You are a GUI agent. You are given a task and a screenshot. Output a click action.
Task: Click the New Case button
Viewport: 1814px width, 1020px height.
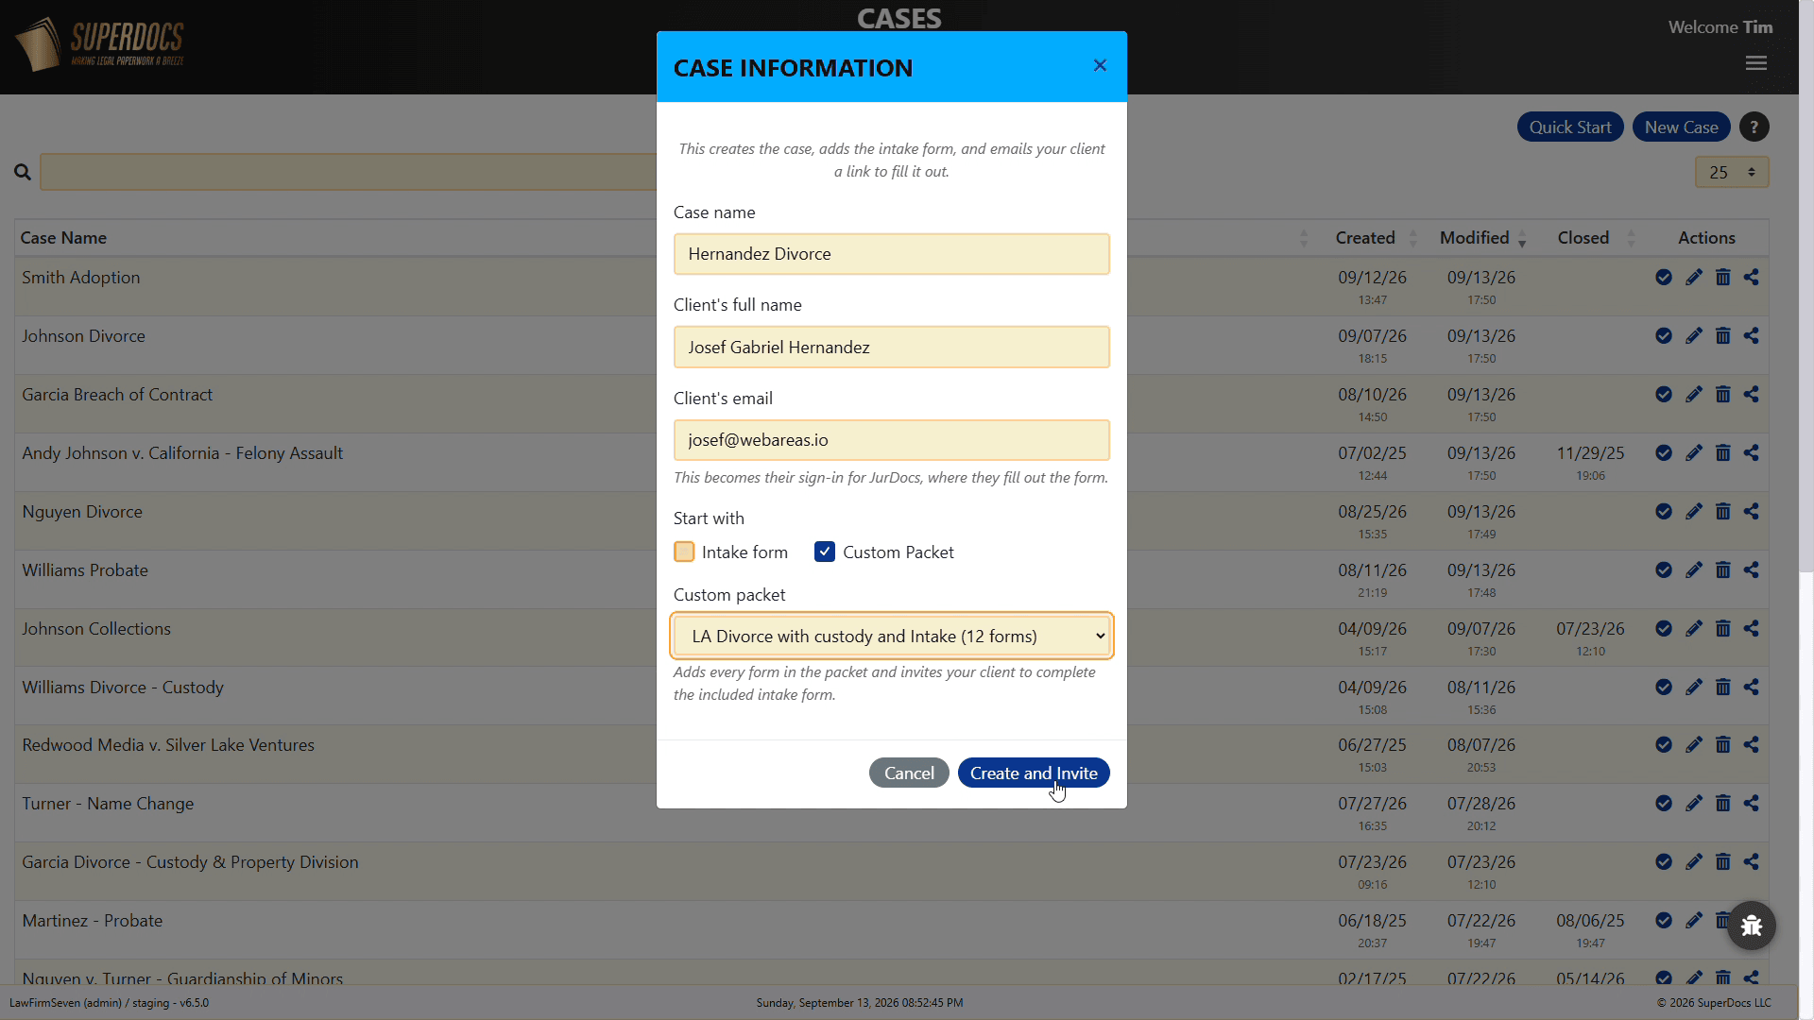click(1682, 127)
